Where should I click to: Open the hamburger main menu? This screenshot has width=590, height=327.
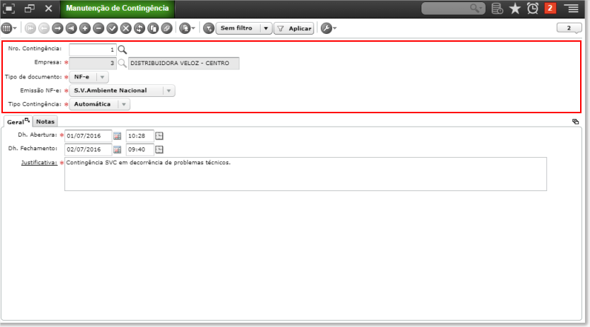tap(573, 8)
